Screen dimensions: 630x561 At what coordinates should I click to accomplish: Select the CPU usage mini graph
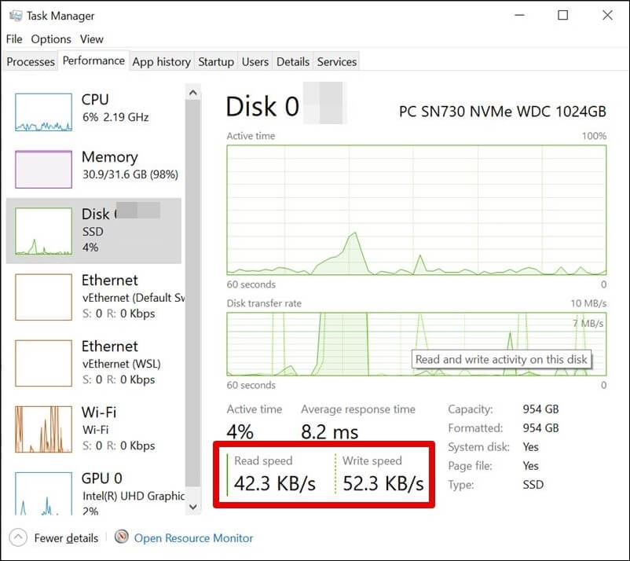(44, 112)
